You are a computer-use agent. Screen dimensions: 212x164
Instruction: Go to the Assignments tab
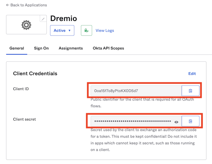(x=71, y=48)
